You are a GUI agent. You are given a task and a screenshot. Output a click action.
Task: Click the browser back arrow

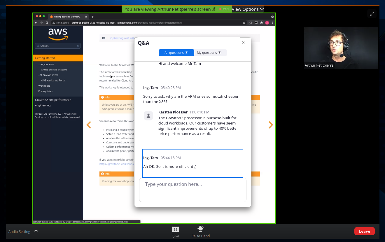point(36,23)
